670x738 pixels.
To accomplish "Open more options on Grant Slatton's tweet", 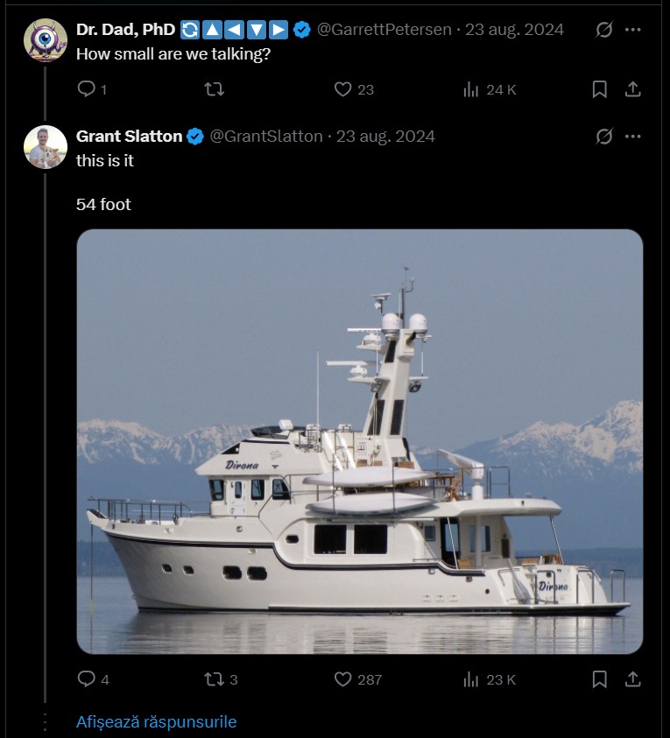I will 633,137.
